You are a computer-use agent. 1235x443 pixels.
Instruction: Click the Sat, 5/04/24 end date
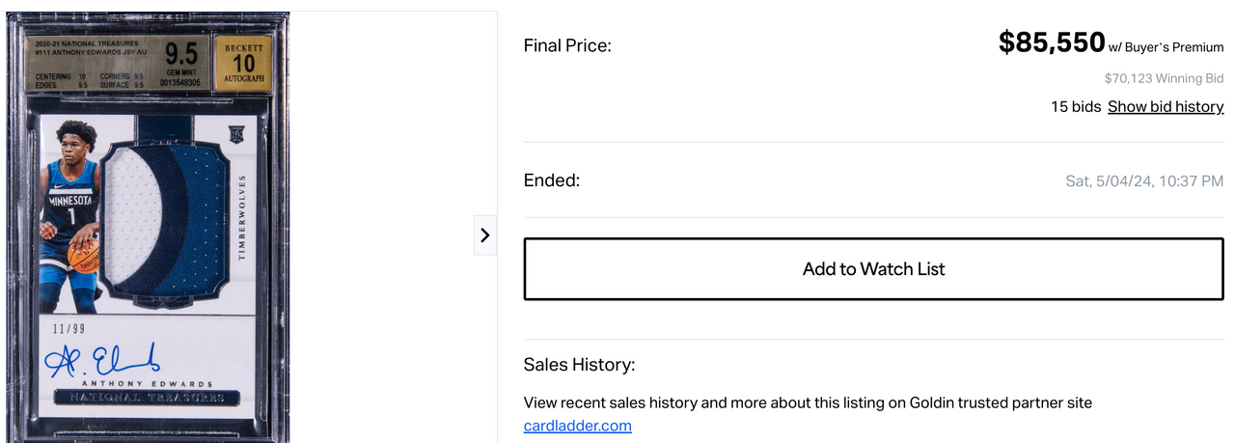coord(1144,180)
